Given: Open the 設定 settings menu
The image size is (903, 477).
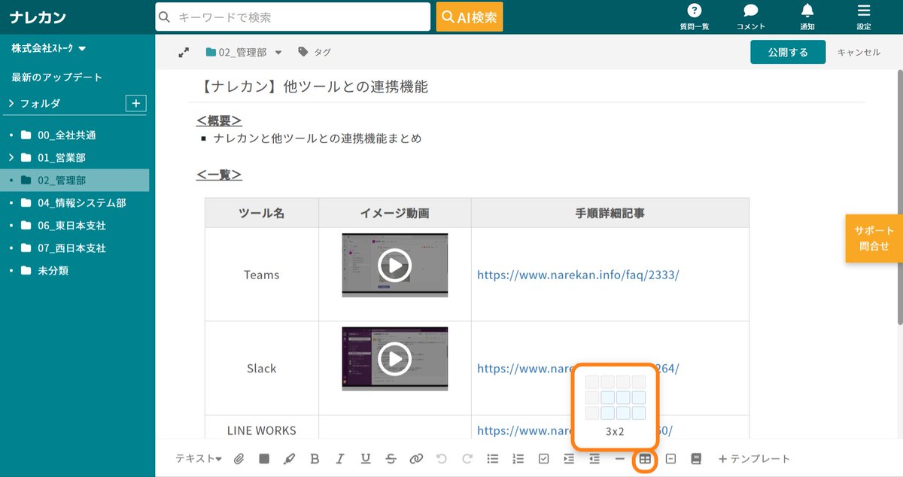Looking at the screenshot, I should (864, 17).
